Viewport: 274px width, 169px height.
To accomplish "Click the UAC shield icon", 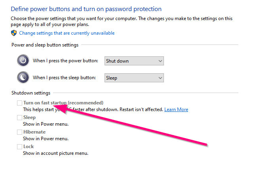I will point(15,33).
